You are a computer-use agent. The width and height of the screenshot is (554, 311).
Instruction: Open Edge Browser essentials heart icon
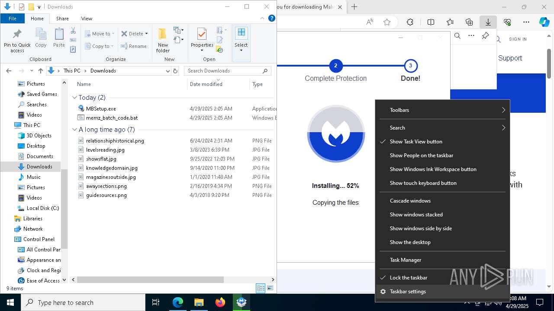(x=507, y=22)
